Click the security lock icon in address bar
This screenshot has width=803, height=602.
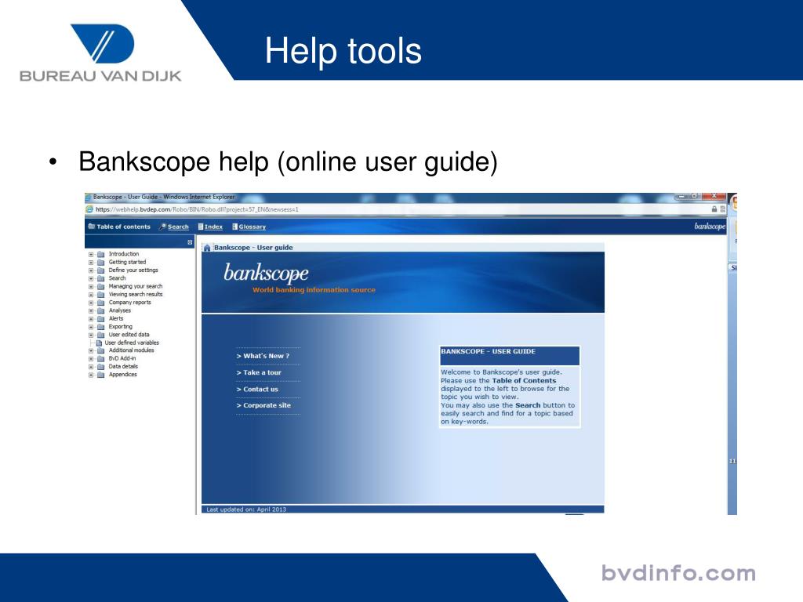pos(714,209)
